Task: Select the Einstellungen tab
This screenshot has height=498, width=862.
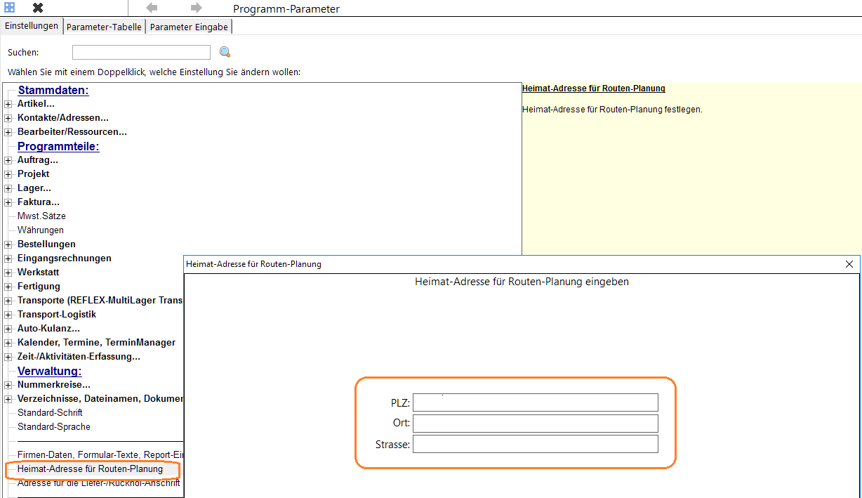Action: pyautogui.click(x=32, y=26)
